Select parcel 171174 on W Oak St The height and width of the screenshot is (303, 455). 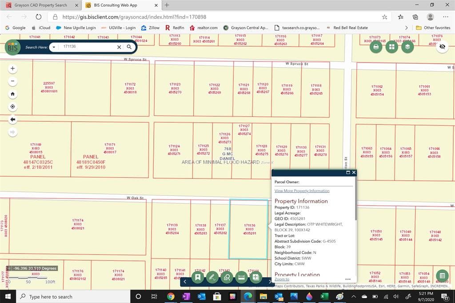(x=78, y=224)
